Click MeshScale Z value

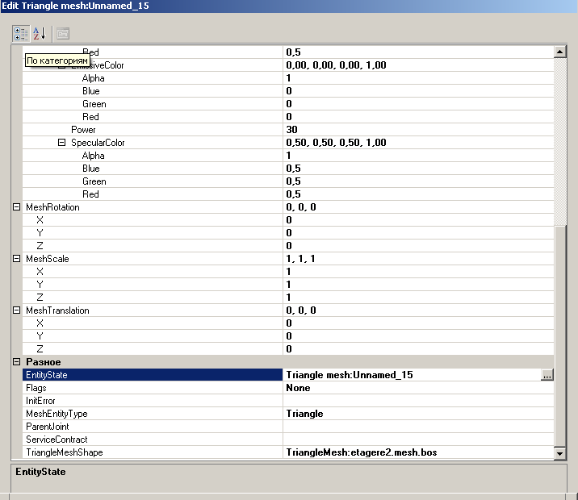click(418, 297)
